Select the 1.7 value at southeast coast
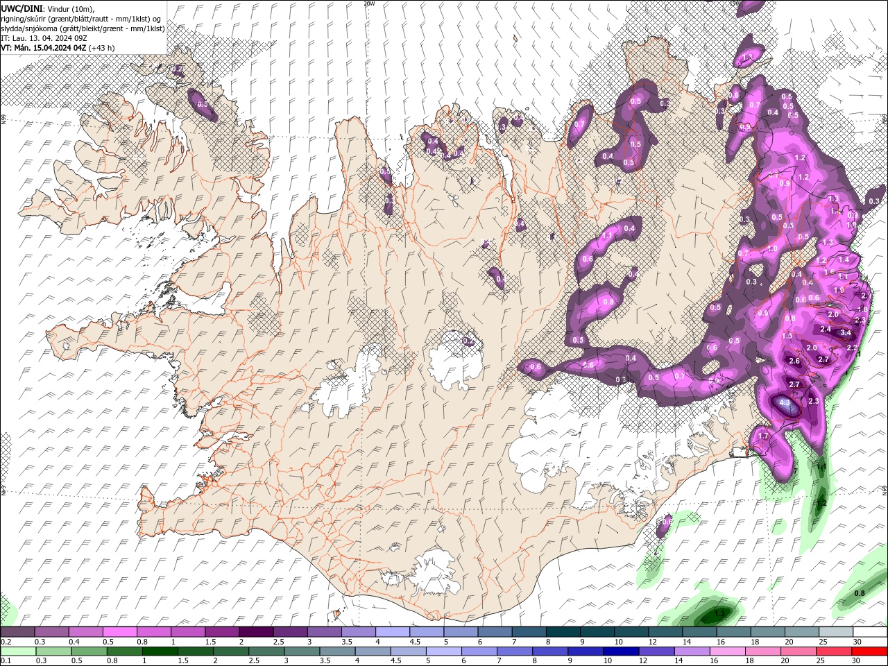Image resolution: width=888 pixels, height=666 pixels. pyautogui.click(x=763, y=436)
